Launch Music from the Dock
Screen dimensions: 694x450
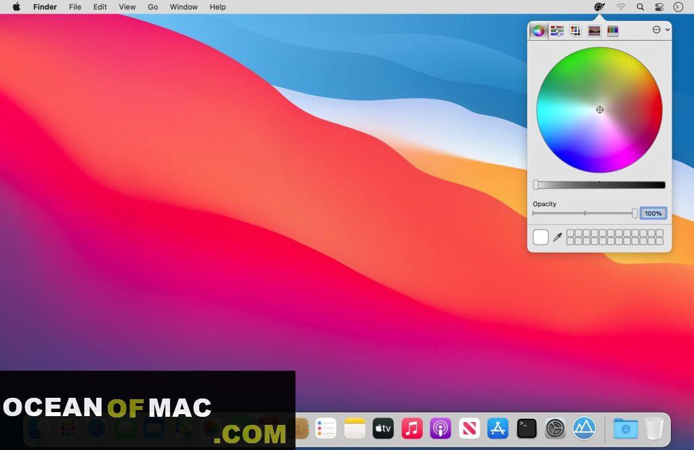[x=412, y=428]
